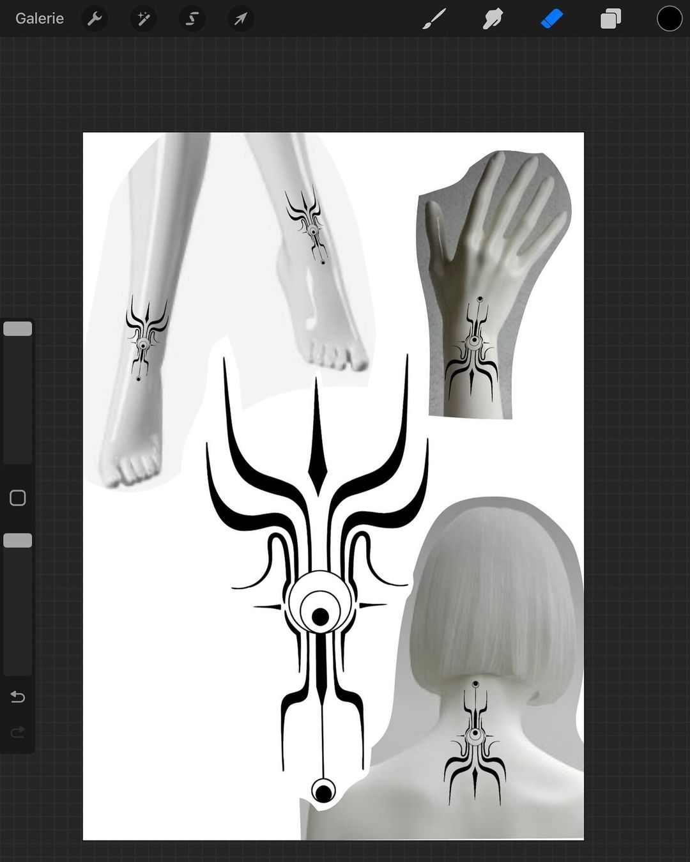Redo the last undone action
This screenshot has height=862, width=690.
coord(18,732)
